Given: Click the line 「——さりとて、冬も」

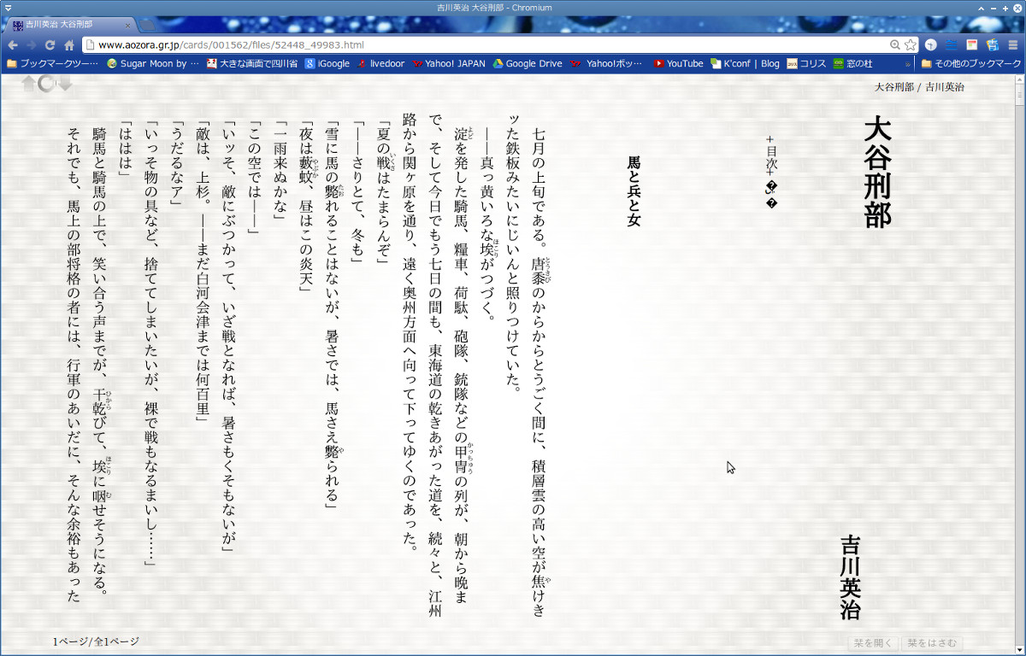Looking at the screenshot, I should pos(357,193).
